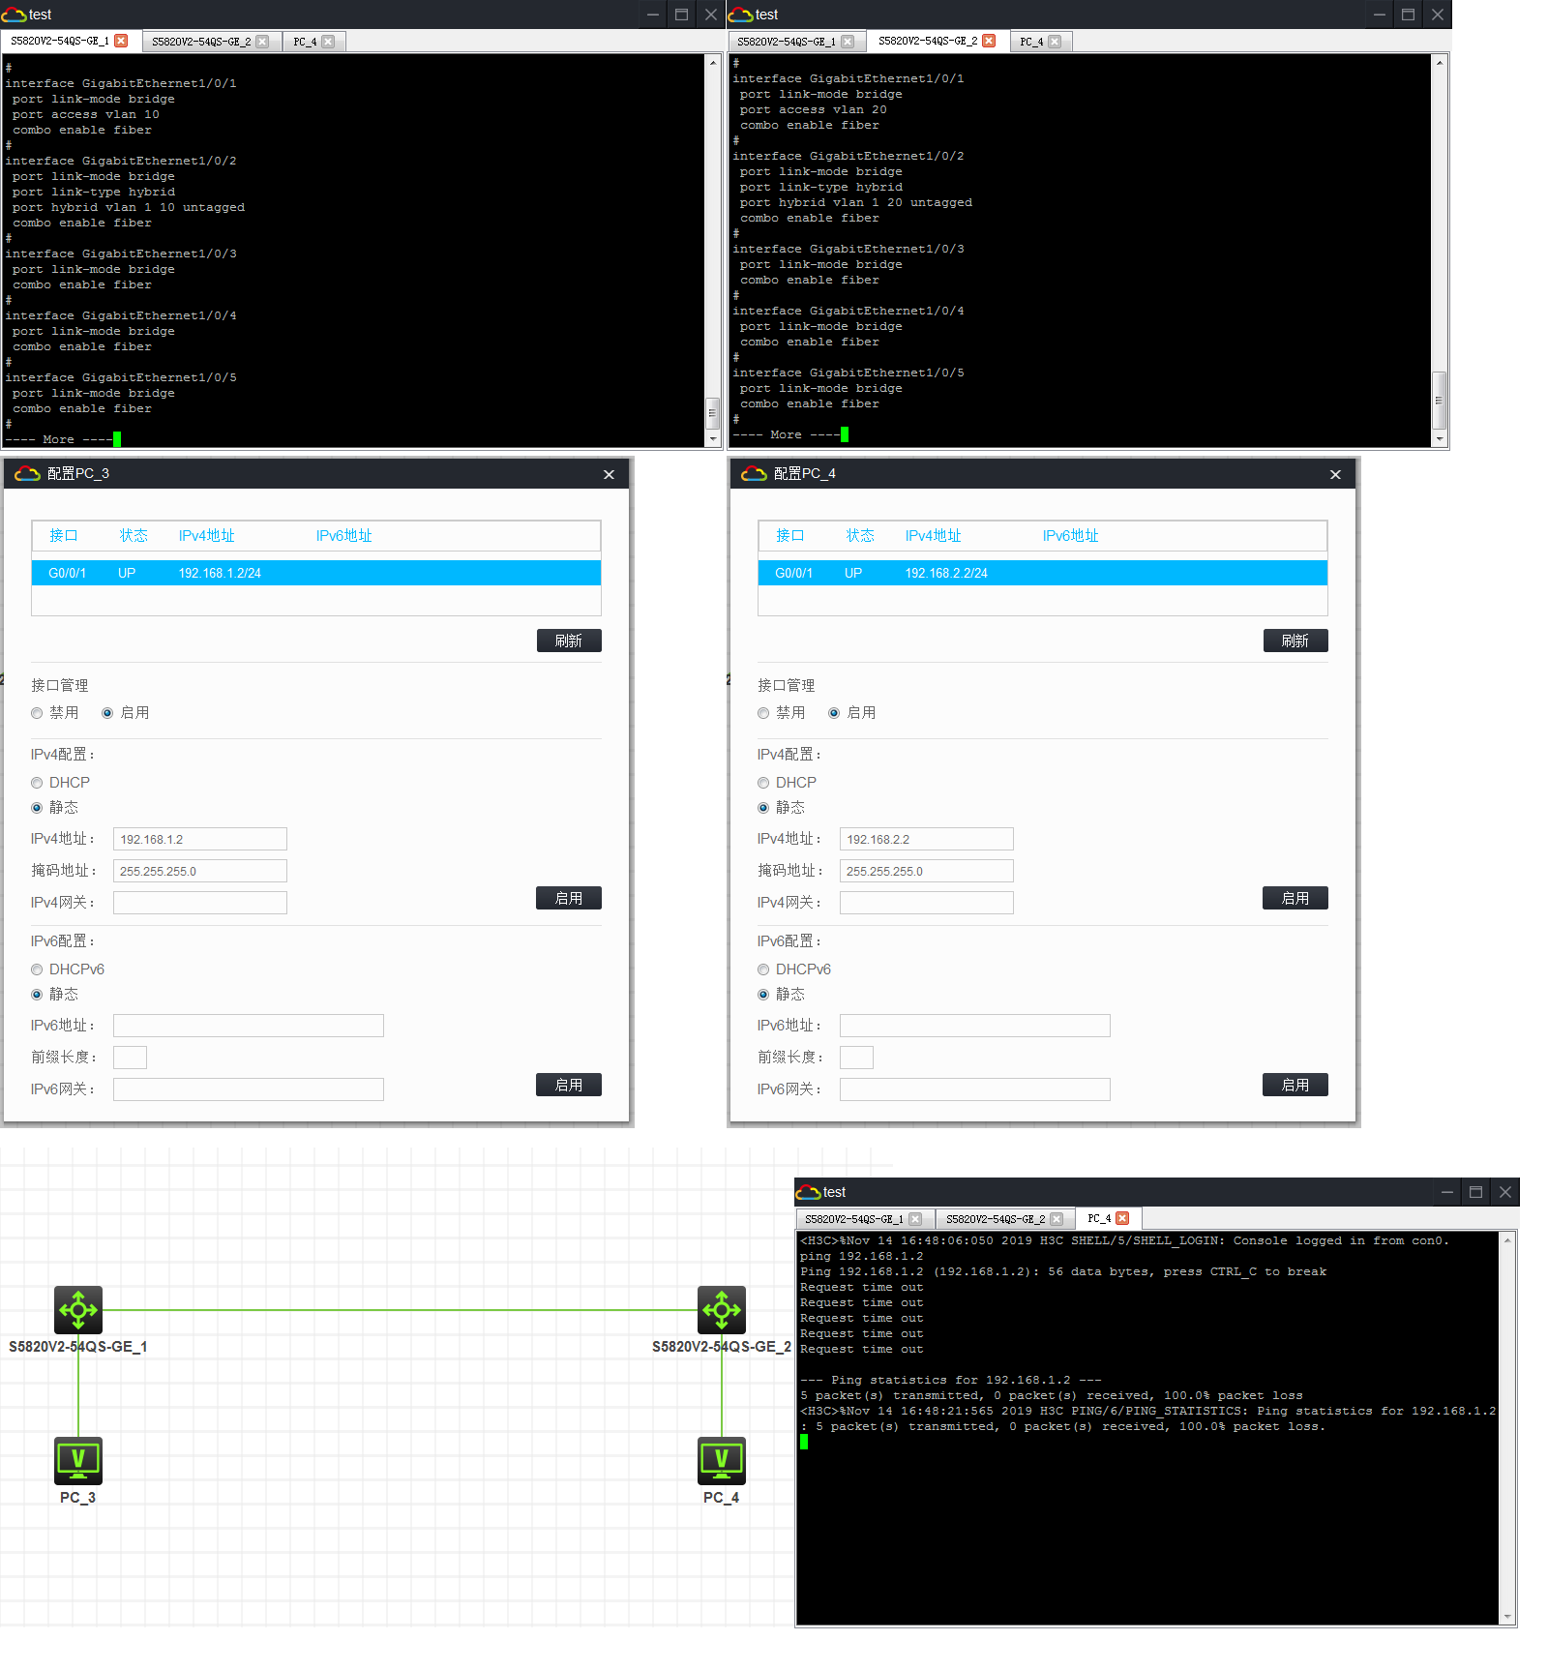Click IPv4地址 field in PC_3 dialog
Screen dimensions: 1548x1670
pyautogui.click(x=200, y=839)
